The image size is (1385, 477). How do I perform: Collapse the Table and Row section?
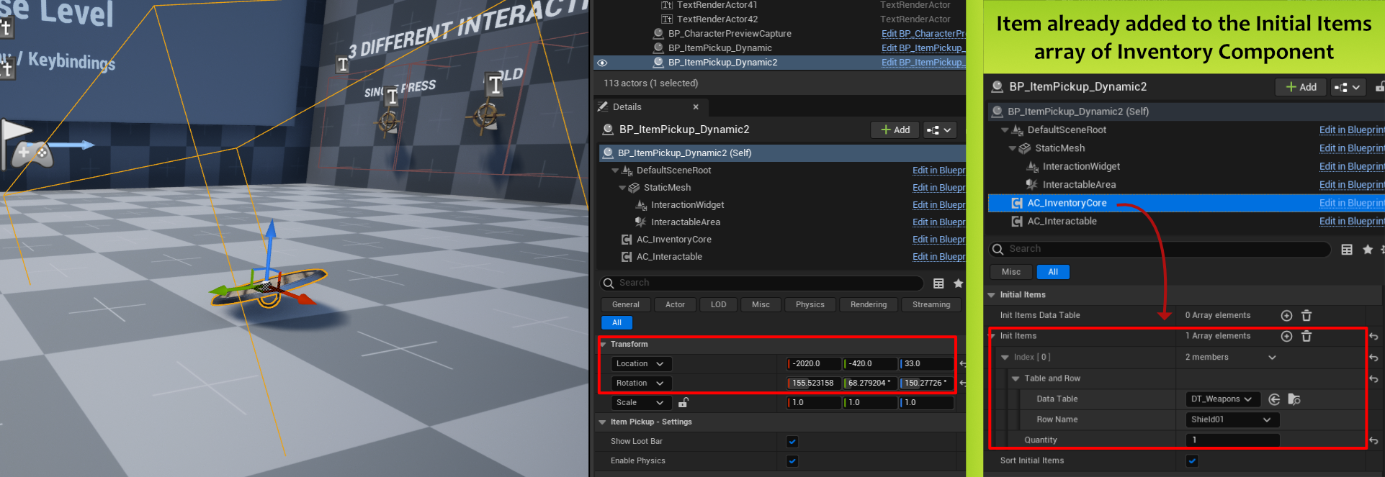pos(1016,378)
